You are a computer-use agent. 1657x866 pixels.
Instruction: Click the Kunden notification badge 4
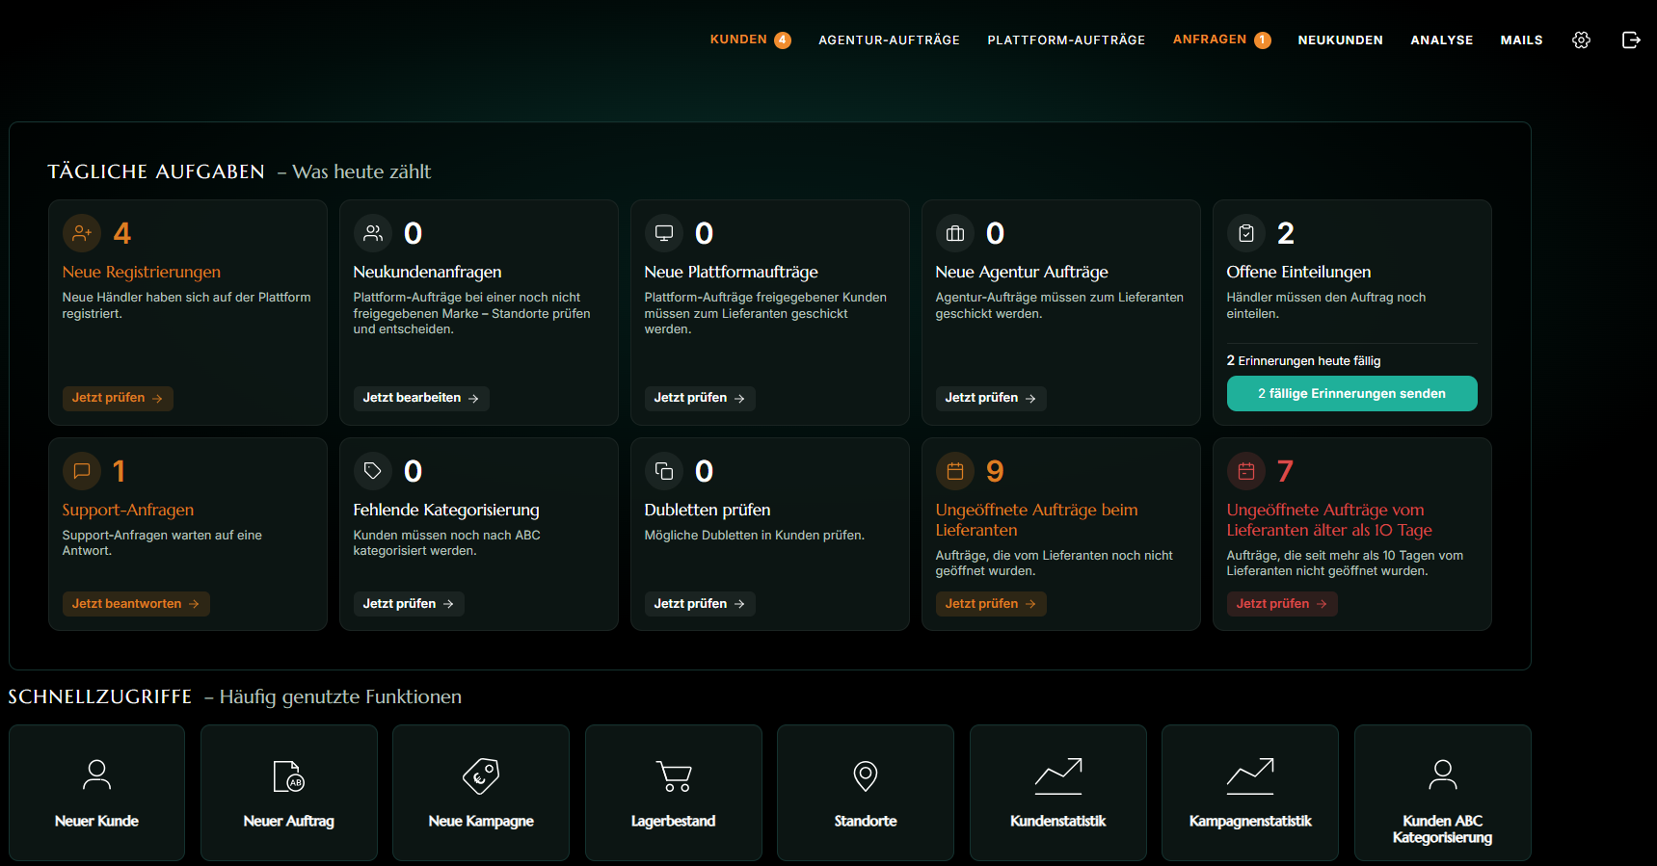click(x=783, y=40)
